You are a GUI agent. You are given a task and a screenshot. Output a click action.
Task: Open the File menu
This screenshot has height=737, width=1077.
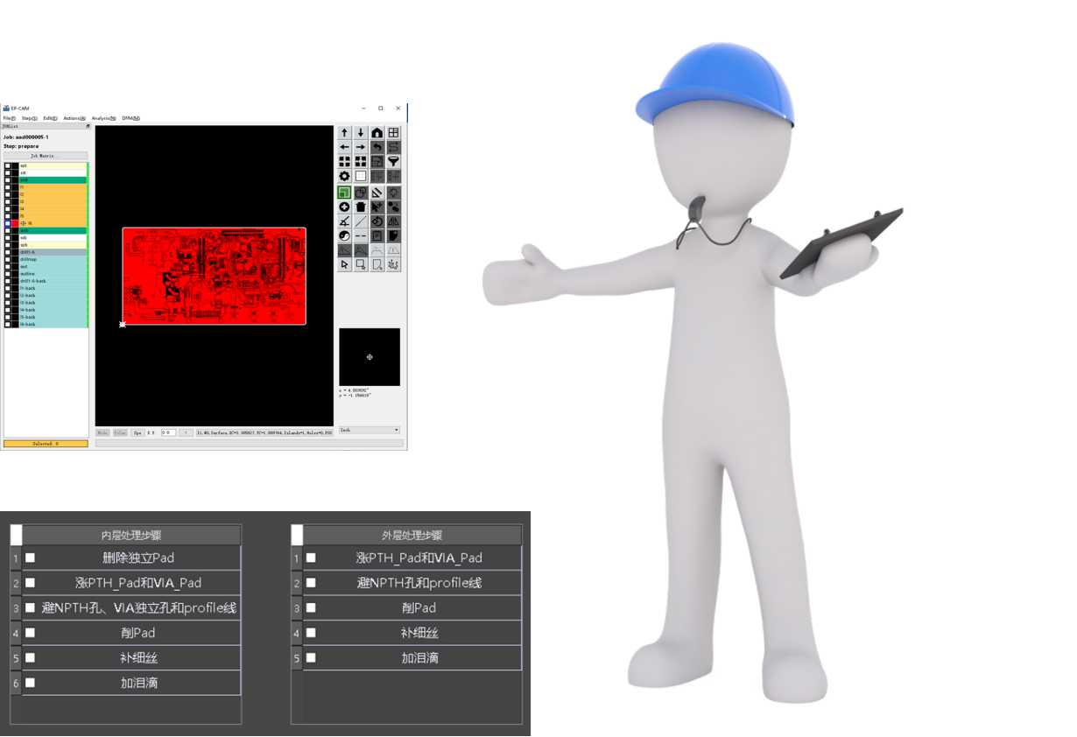9,118
